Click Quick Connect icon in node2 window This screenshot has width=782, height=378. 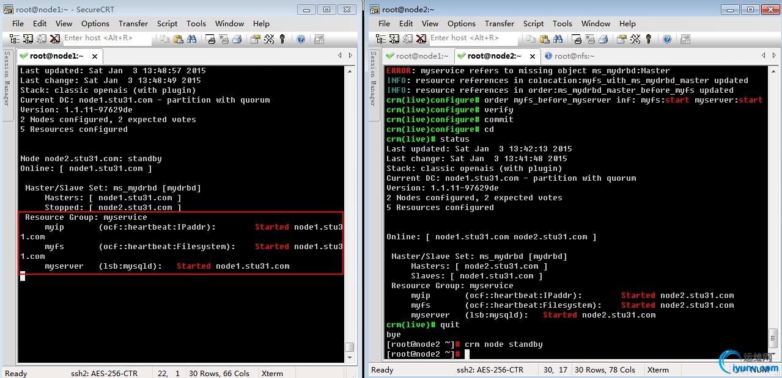coord(394,38)
